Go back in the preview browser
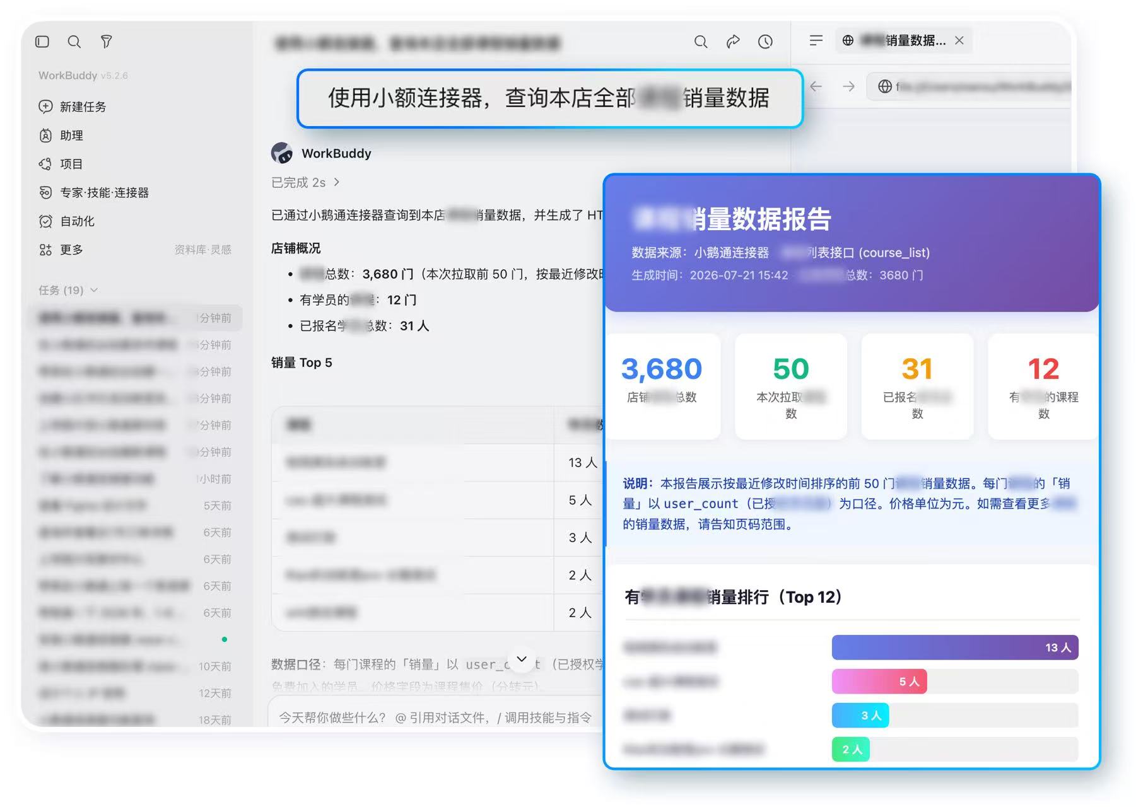Viewport: 1136px width, 807px height. click(x=816, y=86)
